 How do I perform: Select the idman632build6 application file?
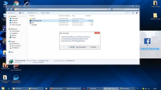tap(61, 21)
